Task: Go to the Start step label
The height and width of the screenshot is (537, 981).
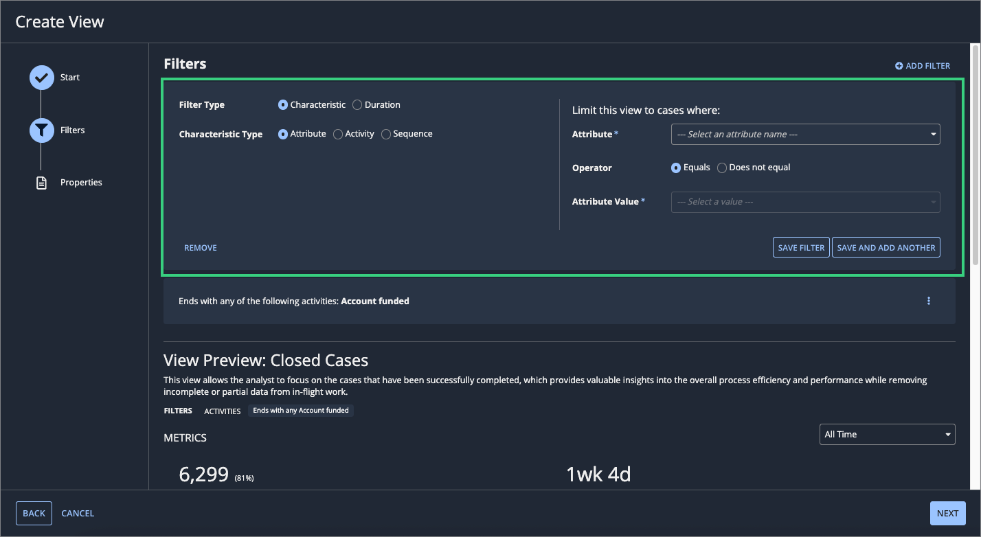Action: (x=70, y=78)
